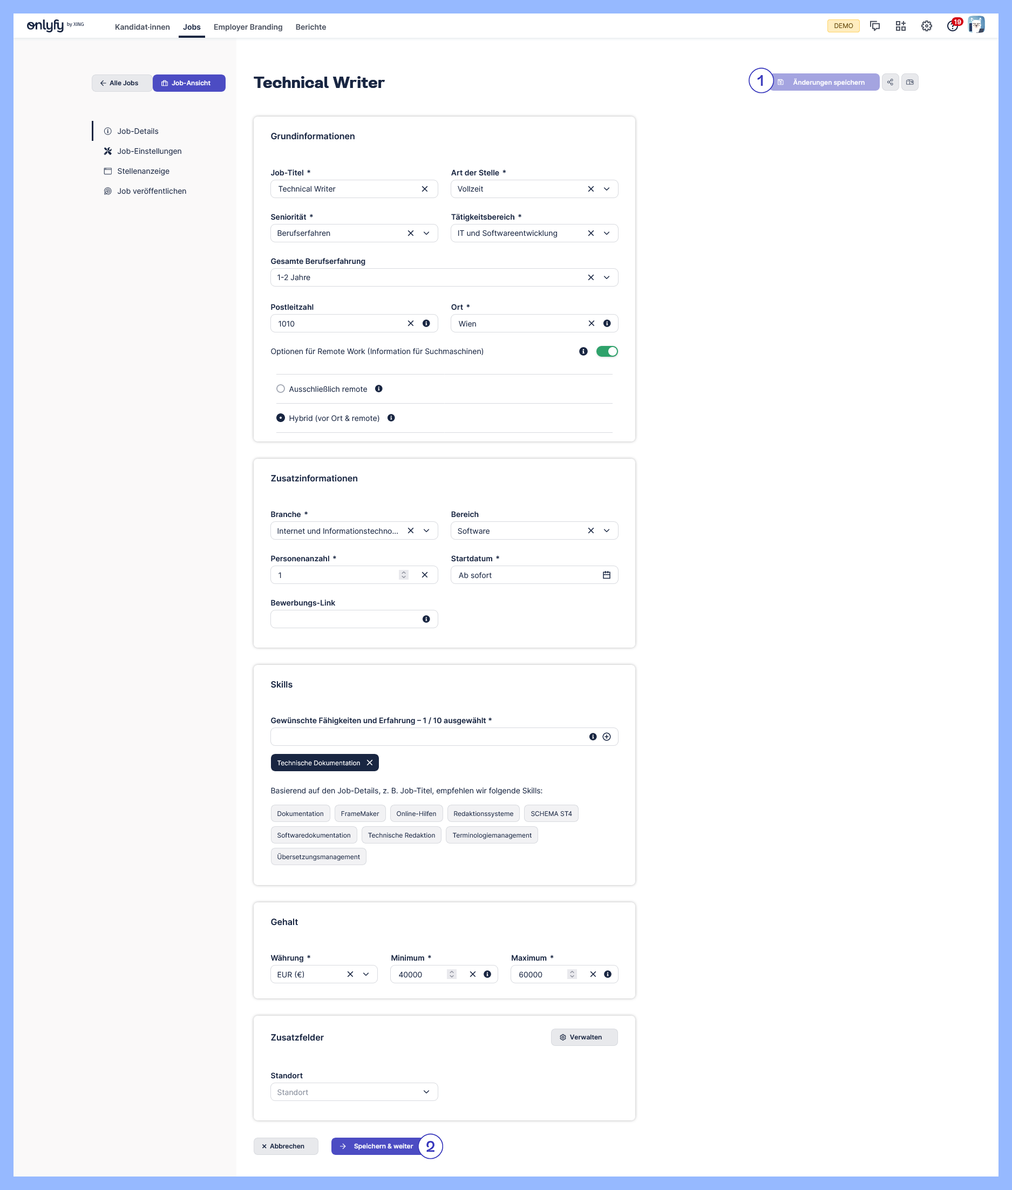This screenshot has height=1190, width=1012.
Task: Expand the Art der Stelle dropdown
Action: (607, 189)
